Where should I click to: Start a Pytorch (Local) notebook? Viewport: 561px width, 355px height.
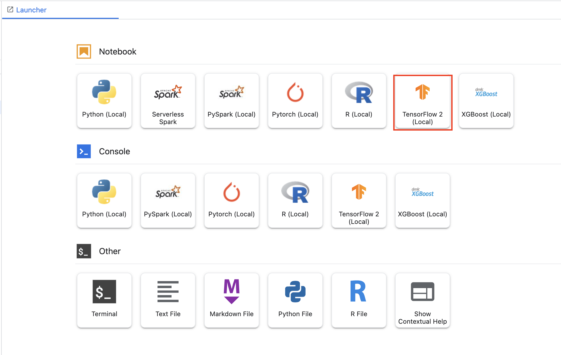[295, 101]
